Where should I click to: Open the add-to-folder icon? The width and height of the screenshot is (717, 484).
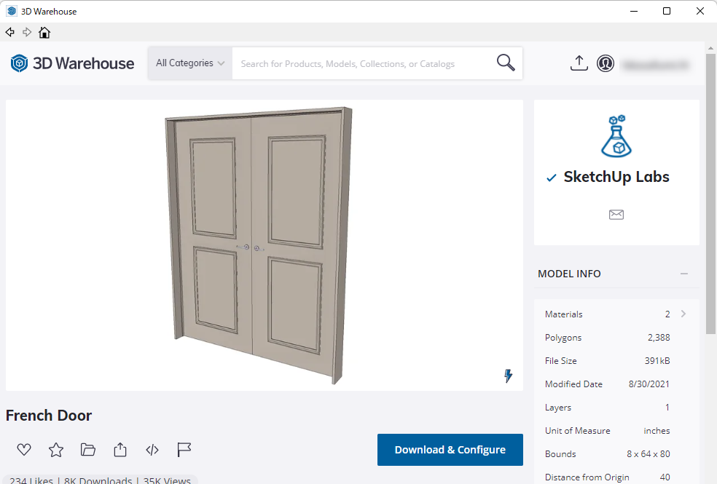tap(88, 450)
